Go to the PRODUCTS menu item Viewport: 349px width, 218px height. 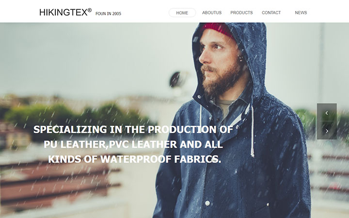[x=241, y=13]
